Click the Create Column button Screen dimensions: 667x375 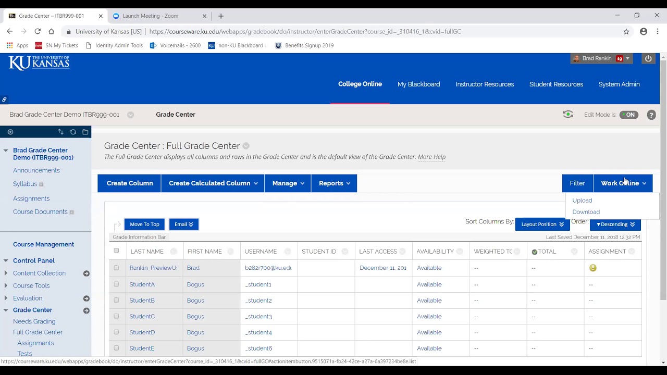pos(130,183)
